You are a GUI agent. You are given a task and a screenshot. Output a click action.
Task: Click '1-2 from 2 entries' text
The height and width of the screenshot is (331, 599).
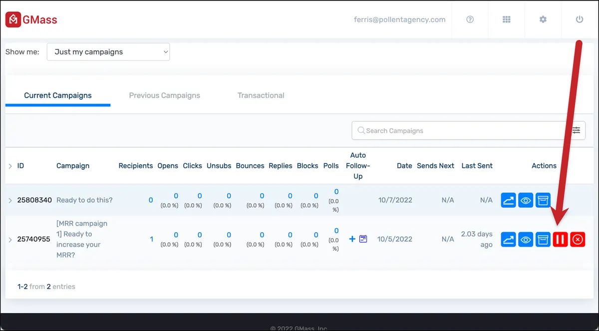[x=46, y=287]
